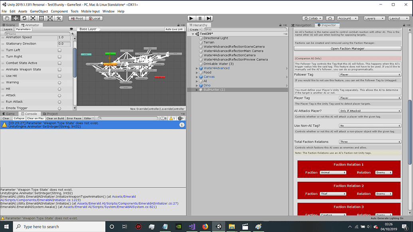
Task: Change Faction Relation 1 faction Animal
Action: point(333,173)
